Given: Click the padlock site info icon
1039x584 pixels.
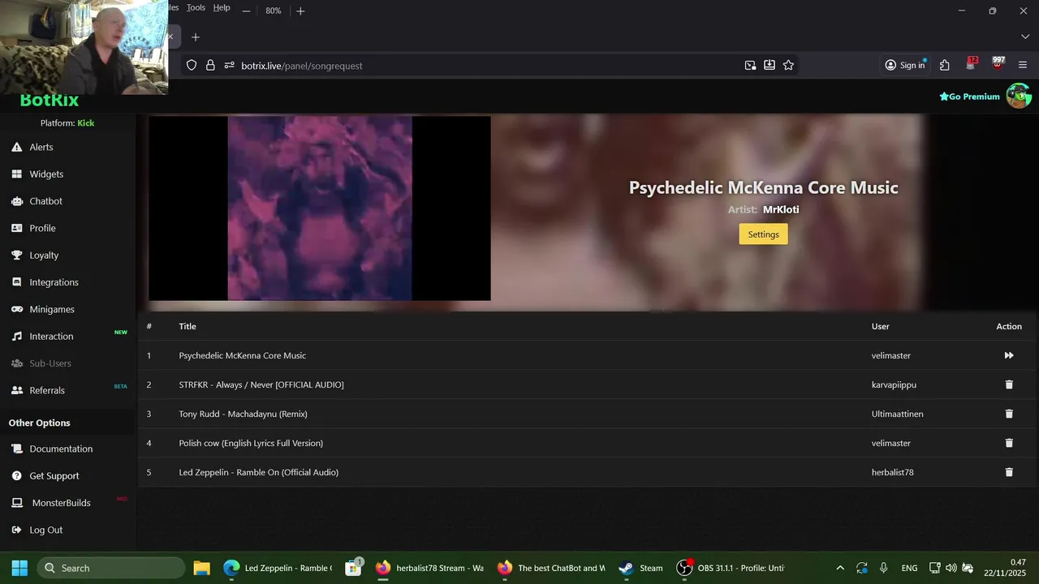Looking at the screenshot, I should tap(210, 66).
